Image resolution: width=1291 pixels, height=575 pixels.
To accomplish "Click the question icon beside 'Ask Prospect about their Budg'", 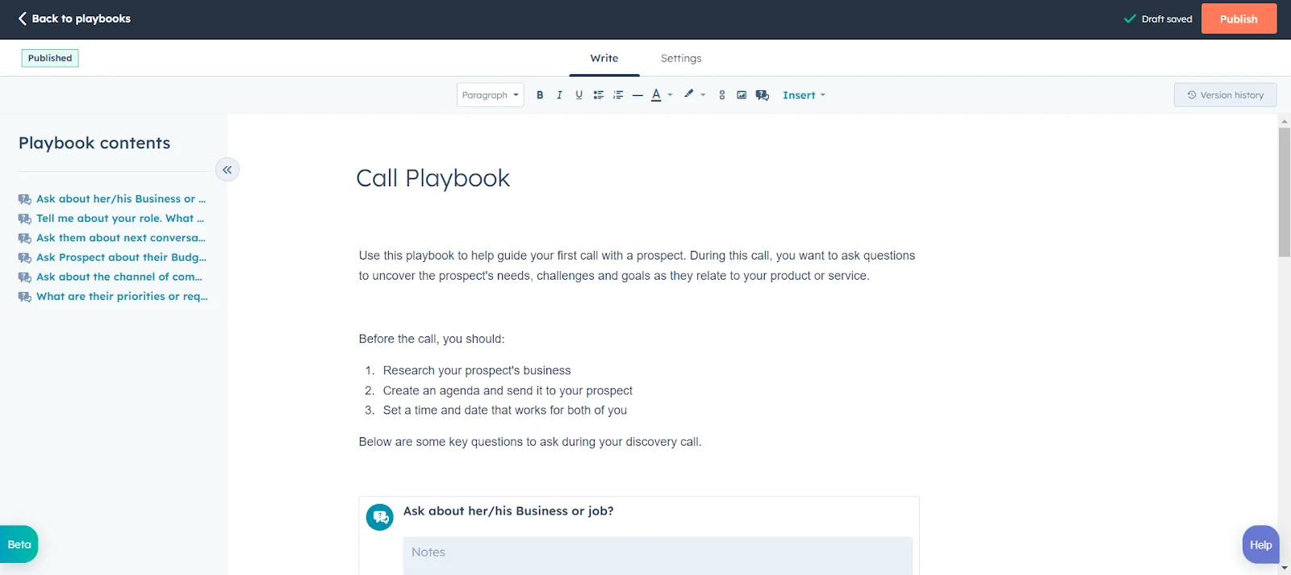I will coord(25,258).
